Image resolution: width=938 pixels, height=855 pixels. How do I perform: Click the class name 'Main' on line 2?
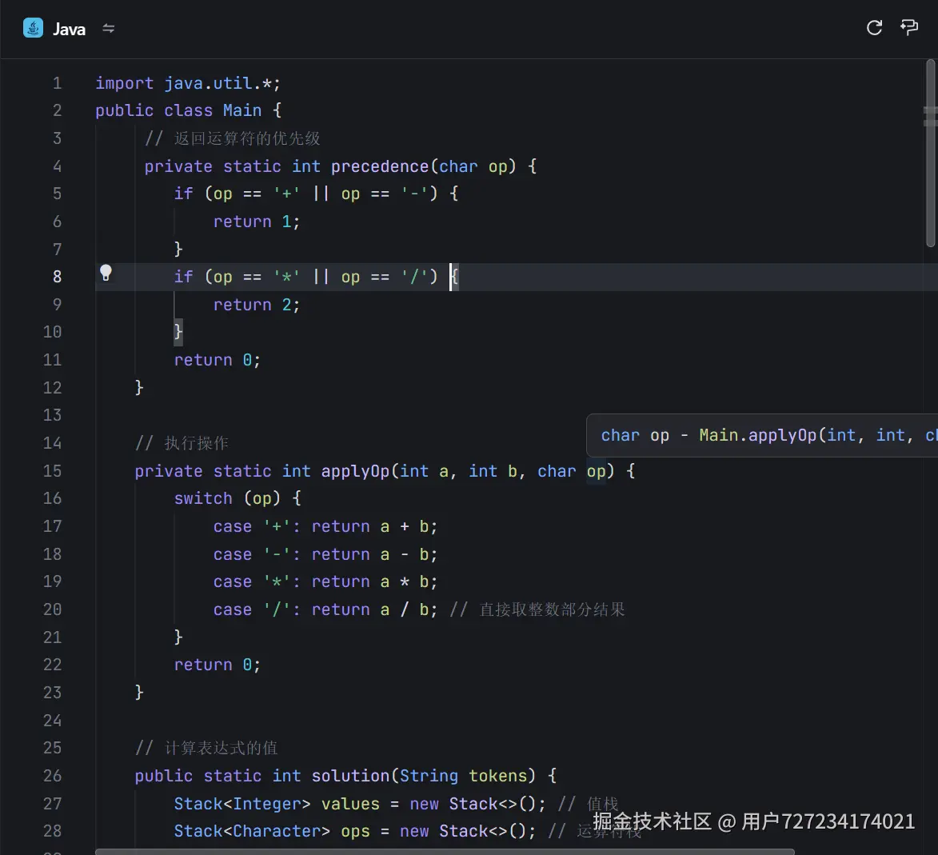click(x=241, y=110)
